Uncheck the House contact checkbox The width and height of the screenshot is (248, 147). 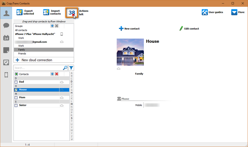coord(16,90)
